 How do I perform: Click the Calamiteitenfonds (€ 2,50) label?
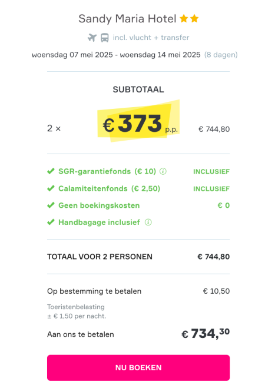tap(109, 188)
